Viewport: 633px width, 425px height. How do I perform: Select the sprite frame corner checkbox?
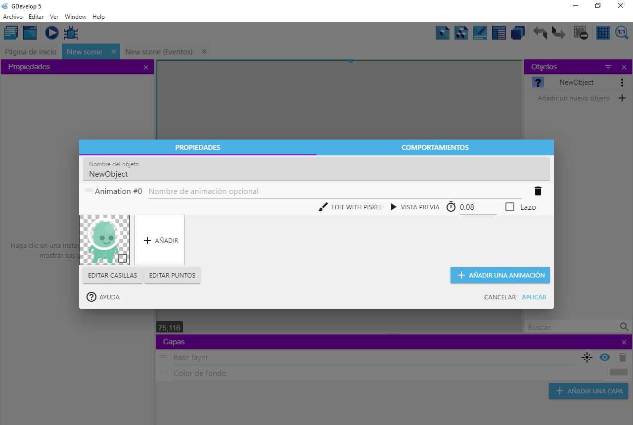click(123, 258)
